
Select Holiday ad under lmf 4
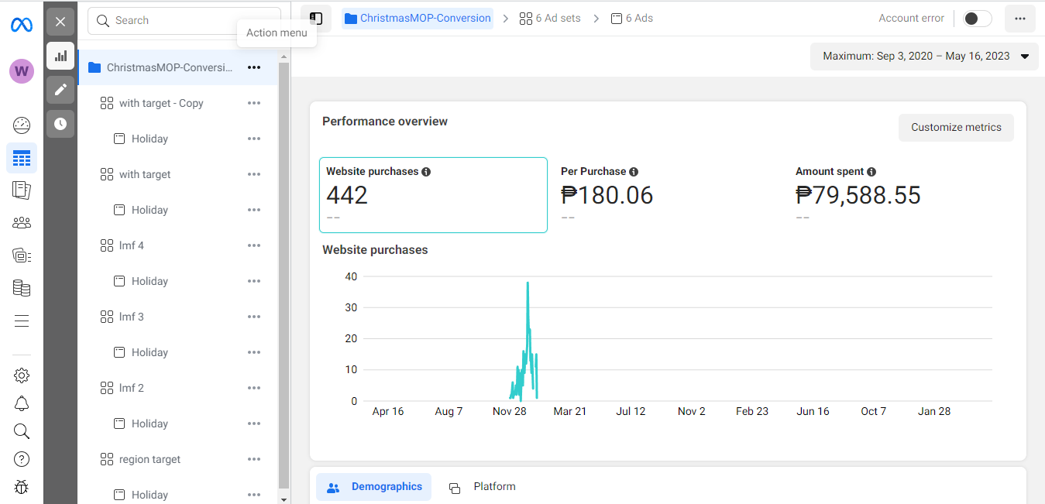150,281
